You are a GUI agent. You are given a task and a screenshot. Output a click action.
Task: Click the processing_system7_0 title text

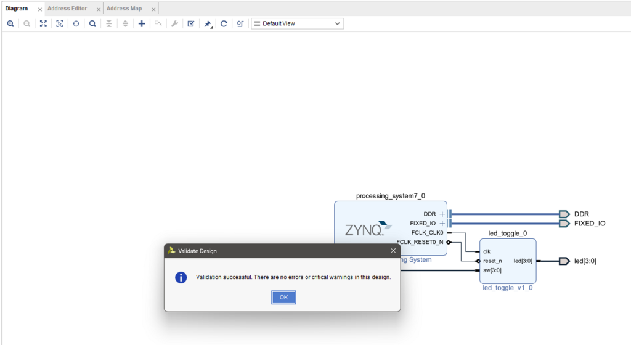point(390,196)
